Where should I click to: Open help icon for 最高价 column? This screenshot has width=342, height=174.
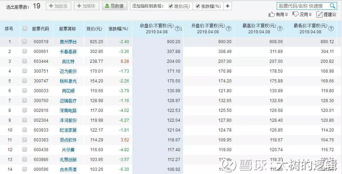280,28
